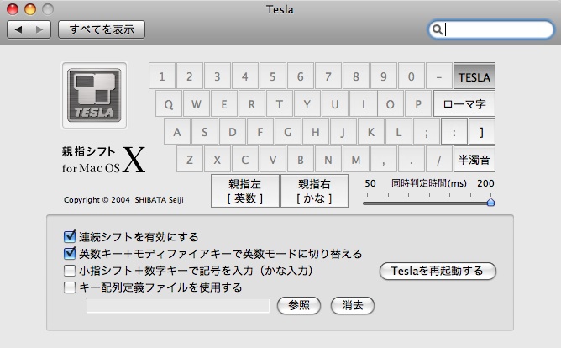
Task: Click the 4 key on the keyboard layout
Action: click(x=245, y=76)
